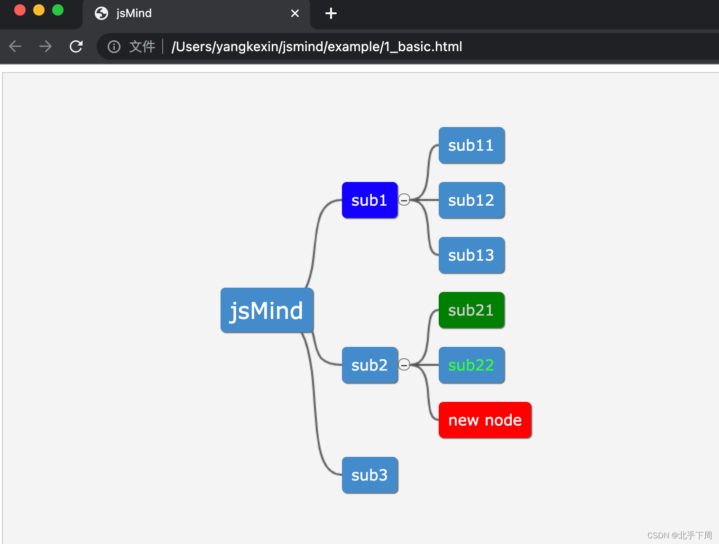Click the browser back arrow
The image size is (719, 544).
pos(15,46)
